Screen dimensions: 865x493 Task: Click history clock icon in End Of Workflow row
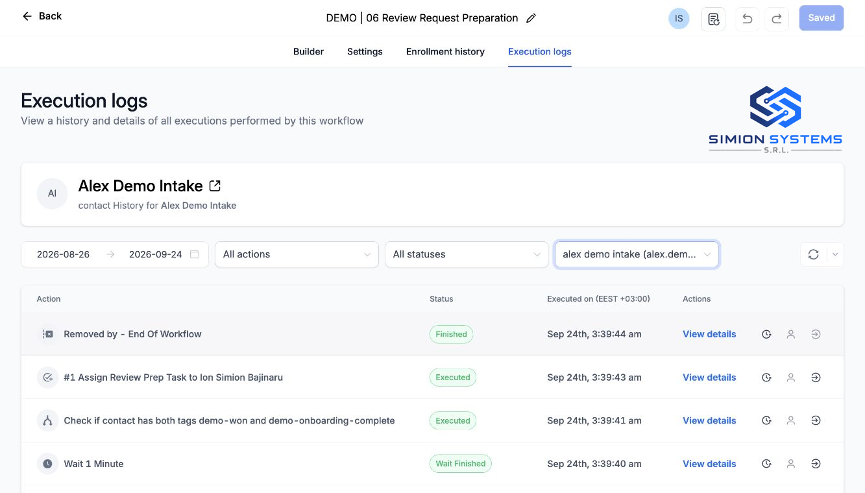click(x=766, y=334)
